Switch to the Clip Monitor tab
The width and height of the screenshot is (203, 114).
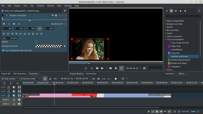point(91,74)
